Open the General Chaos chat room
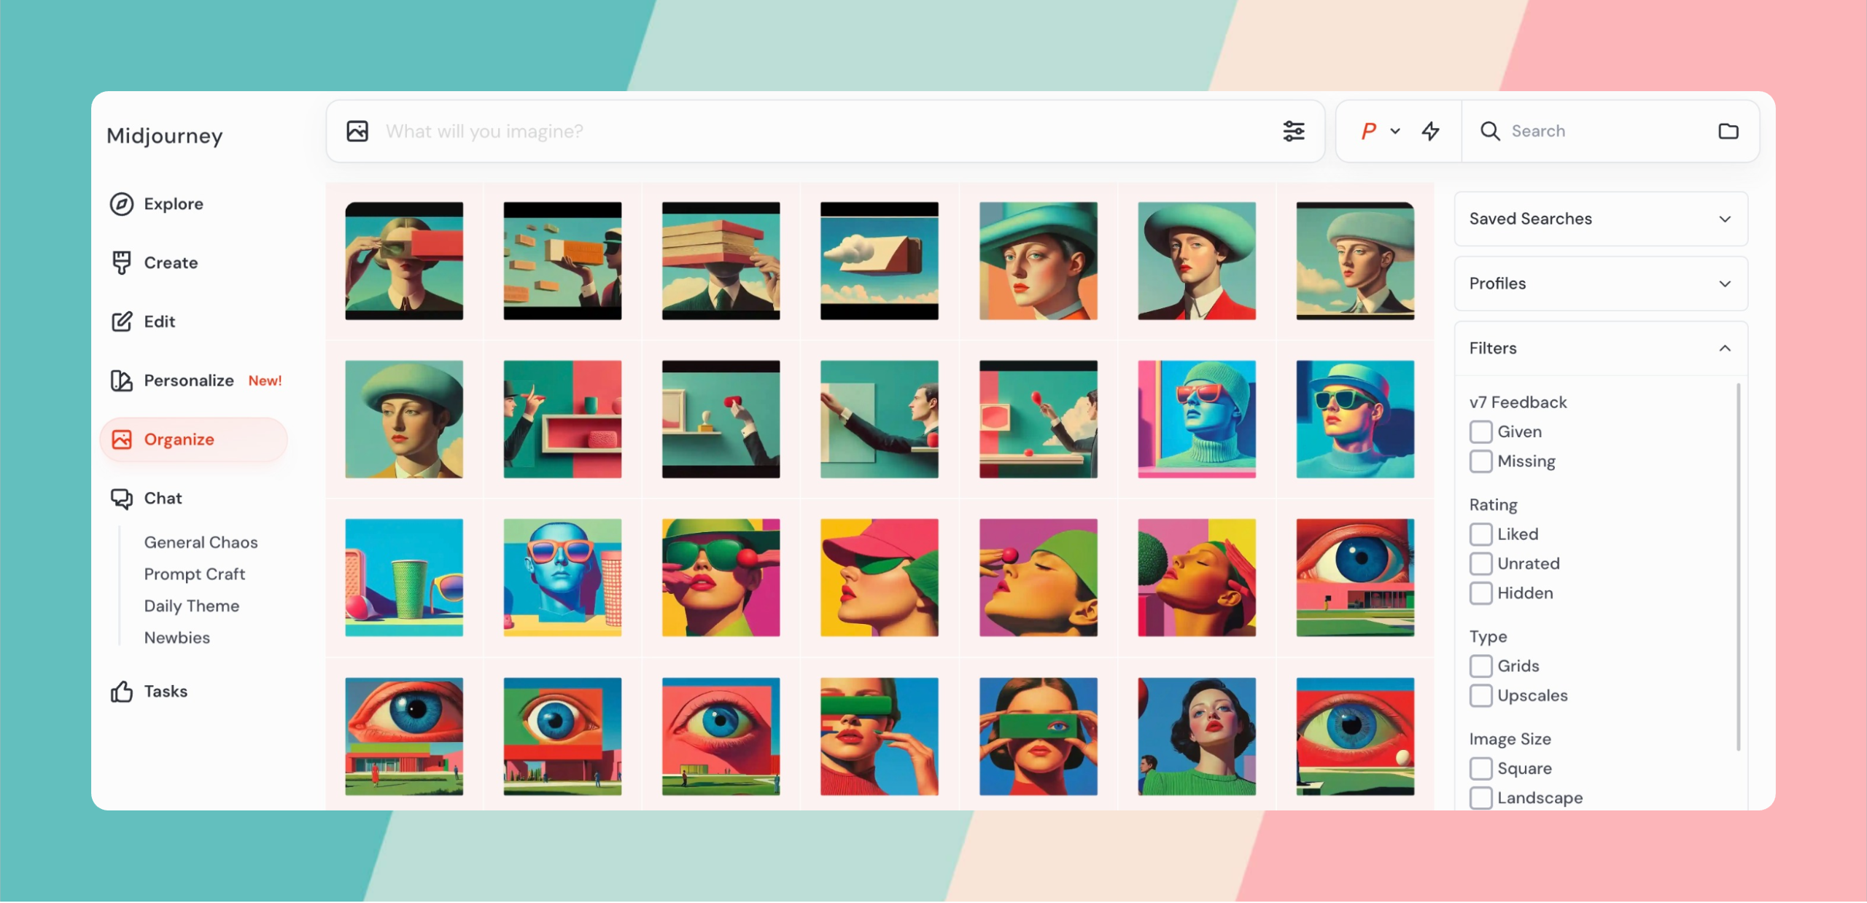Image resolution: width=1867 pixels, height=903 pixels. point(201,542)
